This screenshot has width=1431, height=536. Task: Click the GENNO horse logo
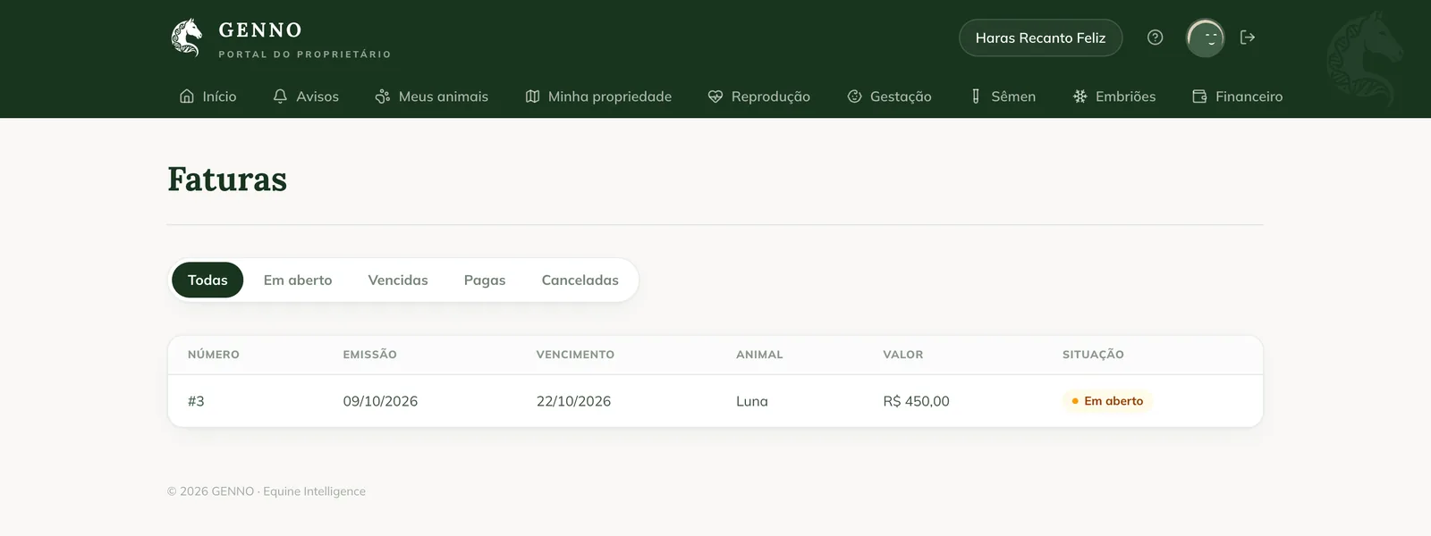tap(187, 38)
